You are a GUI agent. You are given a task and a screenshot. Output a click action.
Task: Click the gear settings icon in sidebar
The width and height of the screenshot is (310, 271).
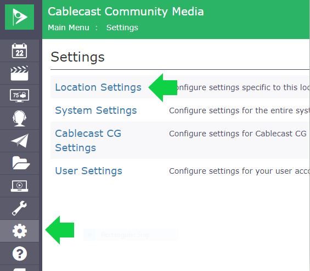pyautogui.click(x=19, y=231)
